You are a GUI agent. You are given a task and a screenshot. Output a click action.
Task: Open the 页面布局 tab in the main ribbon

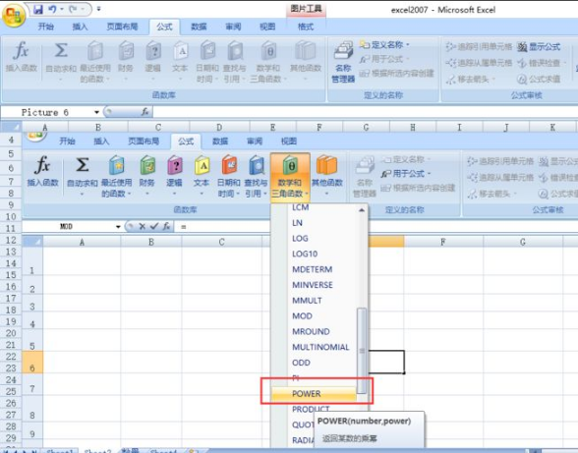point(122,27)
